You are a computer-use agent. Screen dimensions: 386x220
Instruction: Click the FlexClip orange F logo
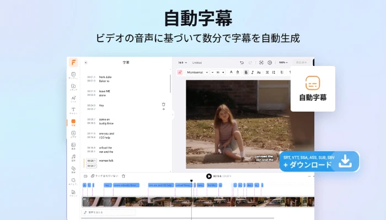click(x=73, y=62)
